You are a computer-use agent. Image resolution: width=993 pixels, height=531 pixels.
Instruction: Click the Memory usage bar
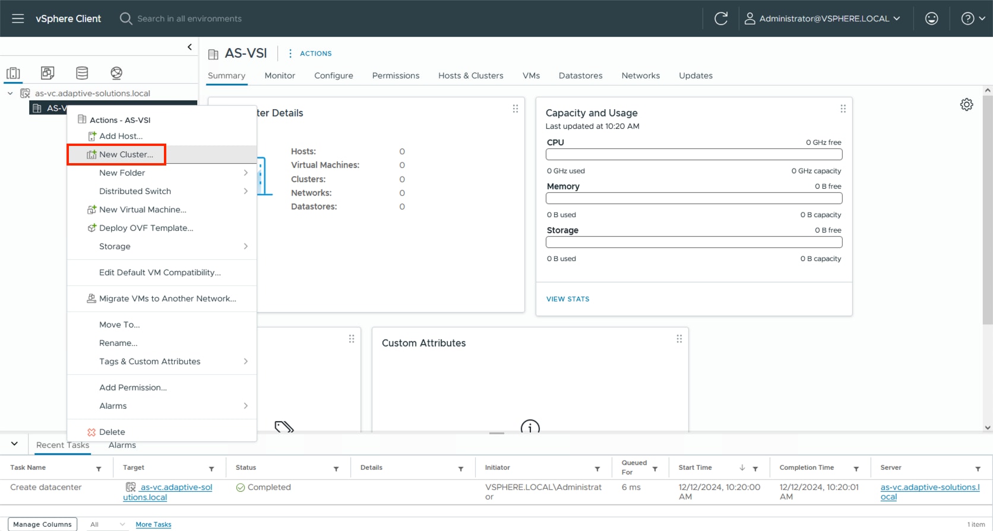[694, 198]
